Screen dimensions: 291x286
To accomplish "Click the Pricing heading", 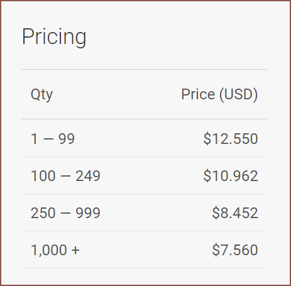I will (x=54, y=36).
